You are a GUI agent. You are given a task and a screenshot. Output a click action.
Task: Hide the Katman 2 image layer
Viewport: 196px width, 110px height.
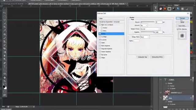160,93
